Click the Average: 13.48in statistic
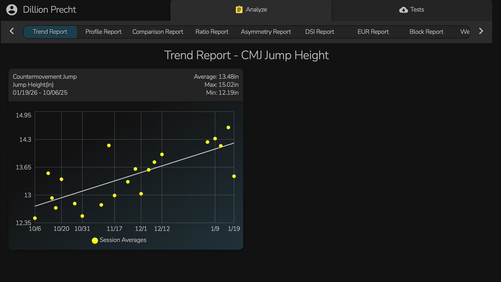The height and width of the screenshot is (282, 501). 216,77
